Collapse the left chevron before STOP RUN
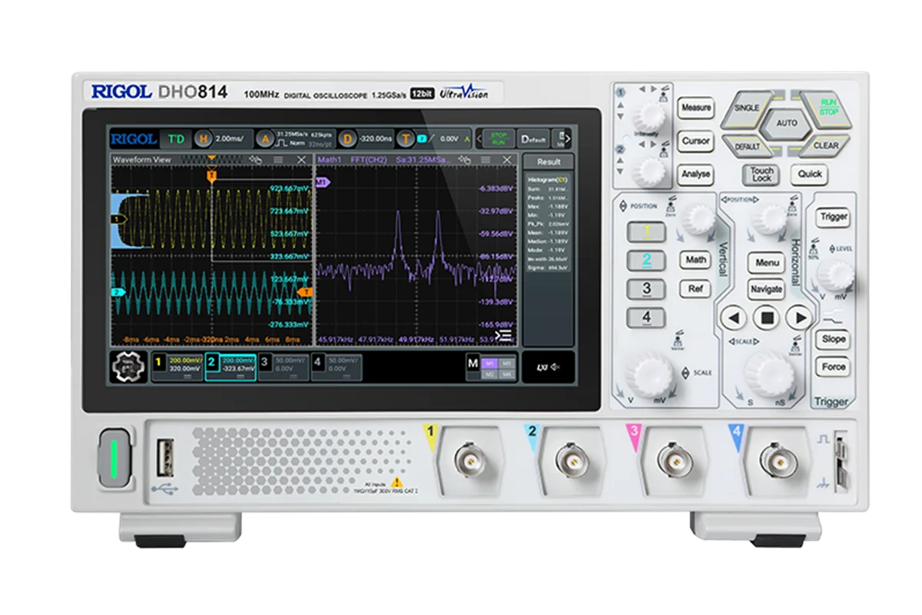The height and width of the screenshot is (615, 922). tap(477, 140)
